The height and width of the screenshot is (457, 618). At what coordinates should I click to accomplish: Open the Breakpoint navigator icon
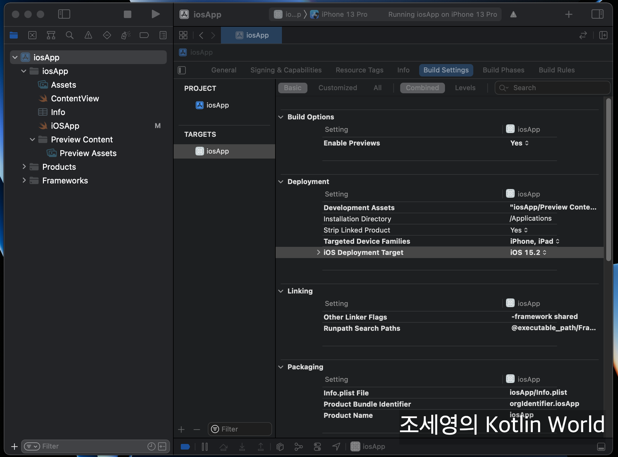point(144,35)
